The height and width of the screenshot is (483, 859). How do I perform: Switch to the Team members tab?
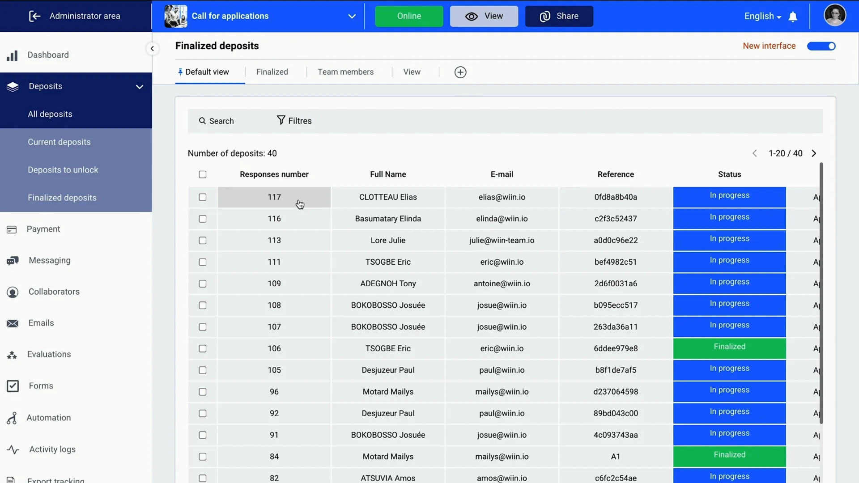pyautogui.click(x=346, y=72)
